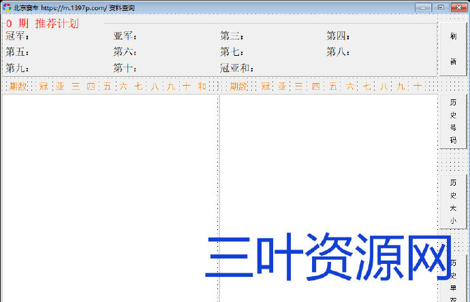Viewport: 470px width, 302px height.
Task: Click the 第三: label
Action: click(x=232, y=36)
